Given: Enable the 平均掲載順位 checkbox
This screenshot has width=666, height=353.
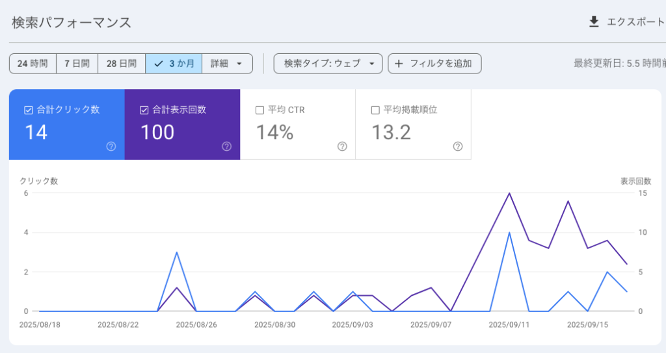Looking at the screenshot, I should pos(375,110).
